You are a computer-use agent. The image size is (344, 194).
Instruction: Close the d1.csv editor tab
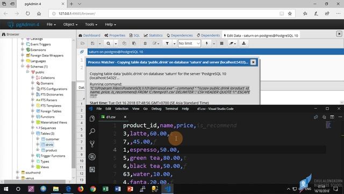click(125, 117)
